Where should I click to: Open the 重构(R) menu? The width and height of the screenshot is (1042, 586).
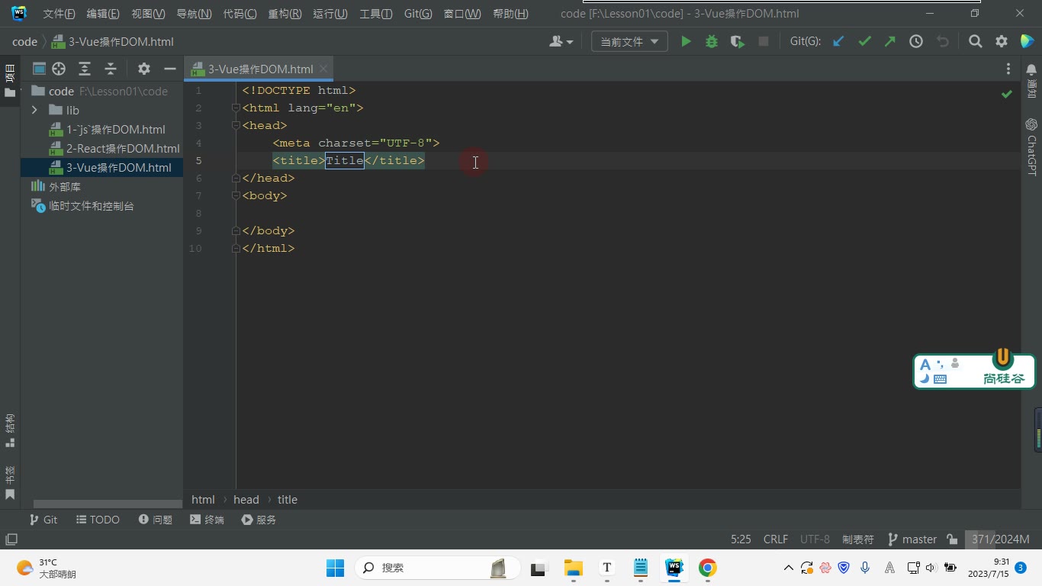(x=285, y=14)
